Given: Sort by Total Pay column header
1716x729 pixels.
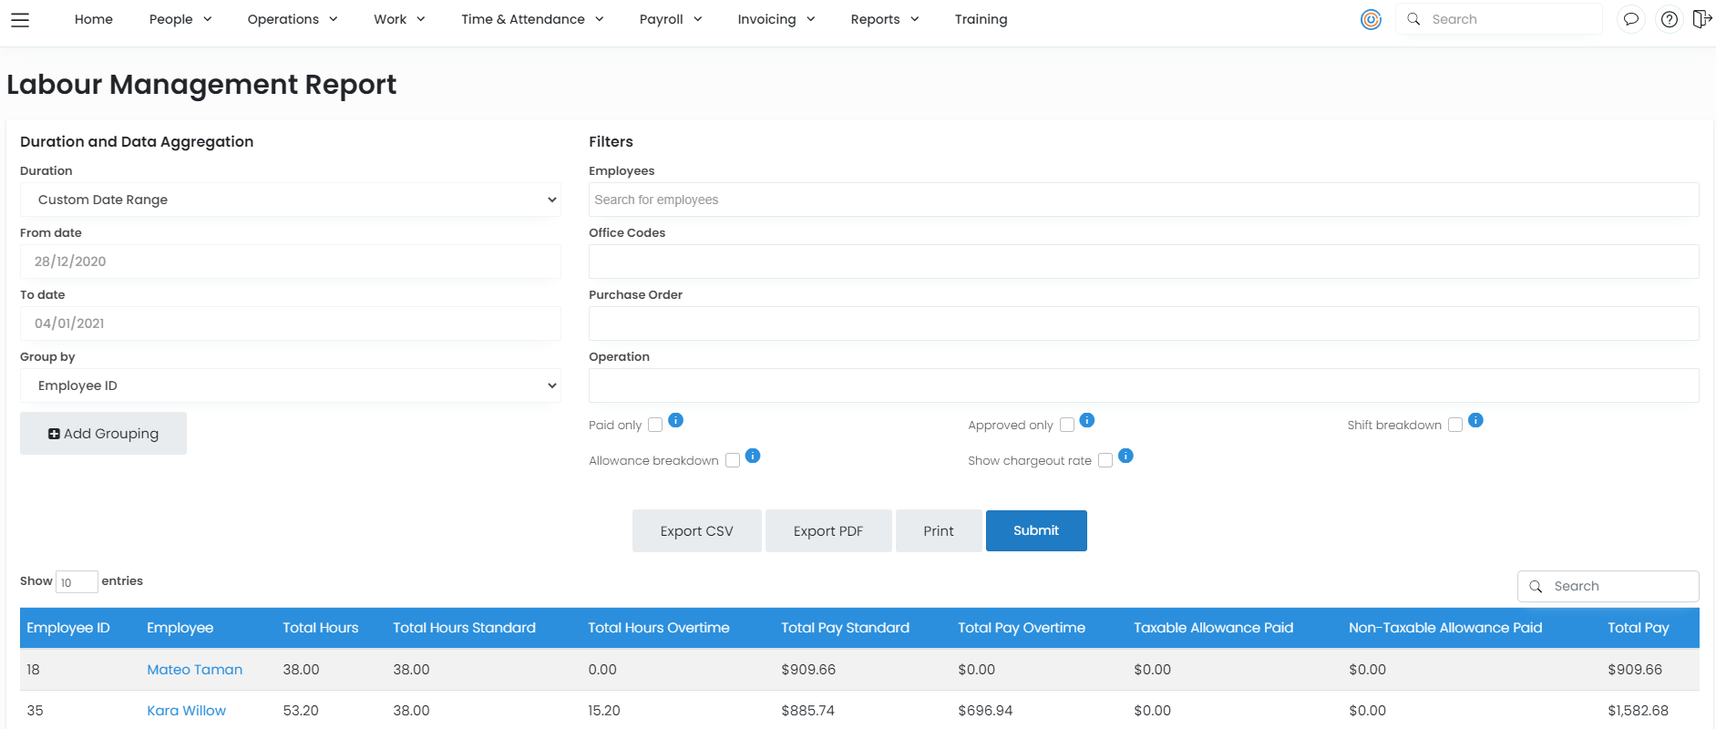Looking at the screenshot, I should coord(1638,628).
